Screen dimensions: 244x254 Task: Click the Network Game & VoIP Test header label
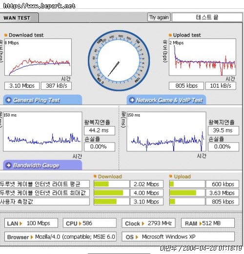coord(169,100)
